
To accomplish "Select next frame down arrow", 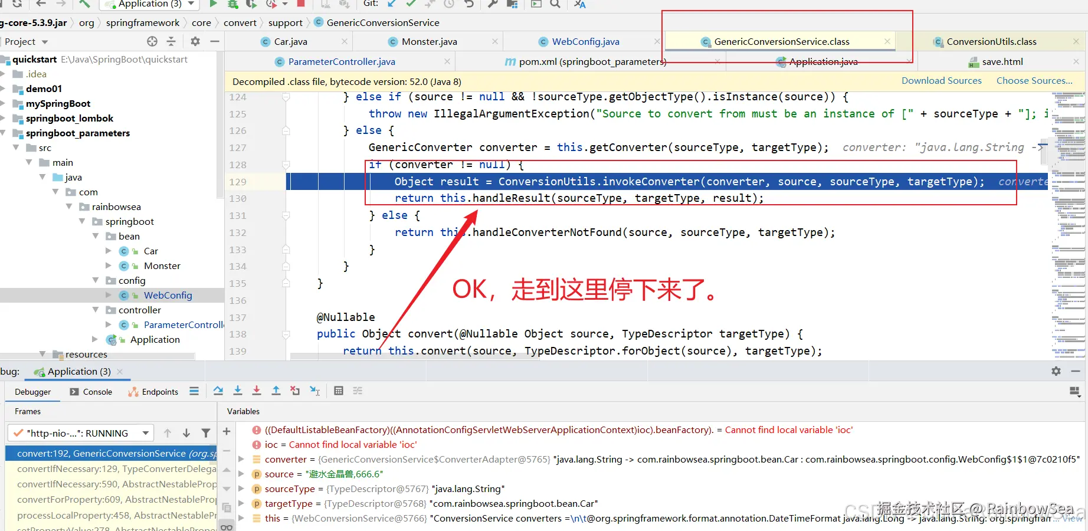I will [x=186, y=433].
